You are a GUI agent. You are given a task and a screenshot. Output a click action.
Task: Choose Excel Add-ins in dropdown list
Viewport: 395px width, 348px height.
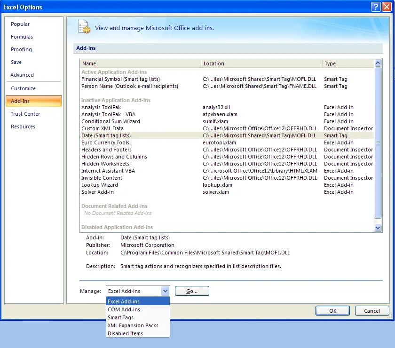point(138,301)
